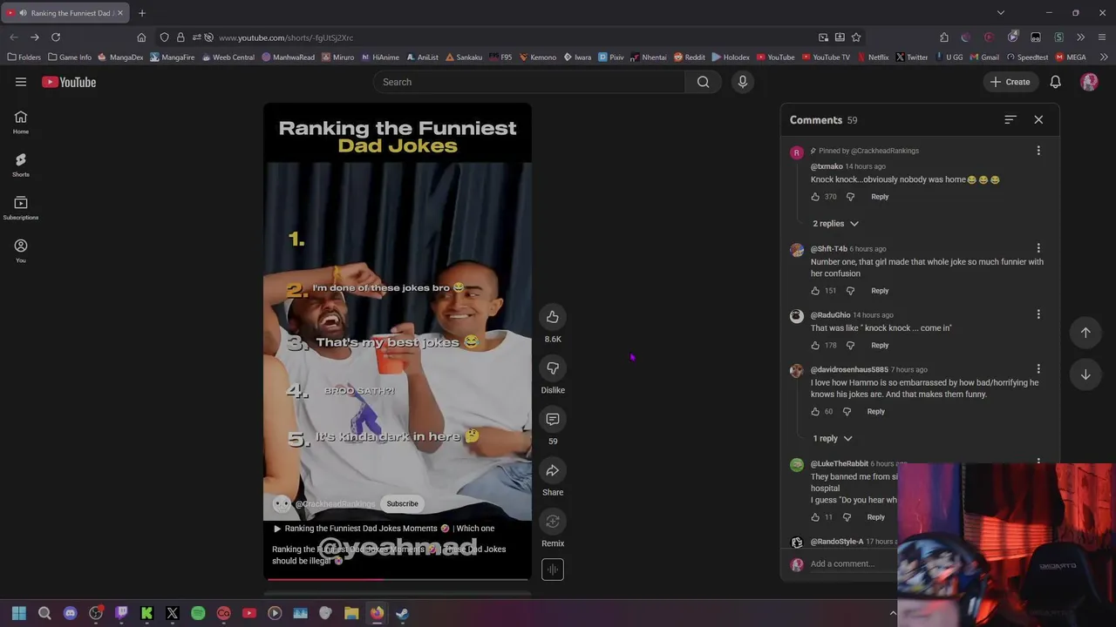Reply to @Shft-T4b's comment
The height and width of the screenshot is (627, 1116).
coord(880,291)
